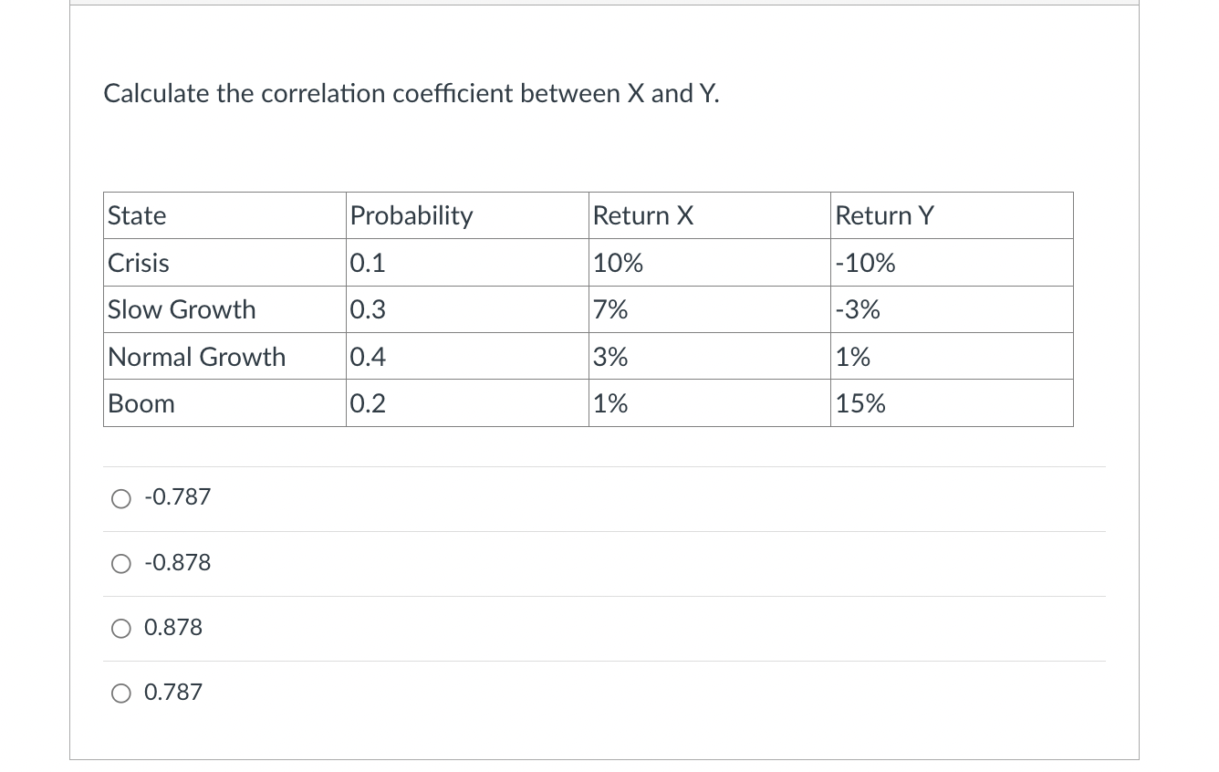The width and height of the screenshot is (1219, 772).
Task: Choose the 0.787 radio button
Action: point(121,694)
